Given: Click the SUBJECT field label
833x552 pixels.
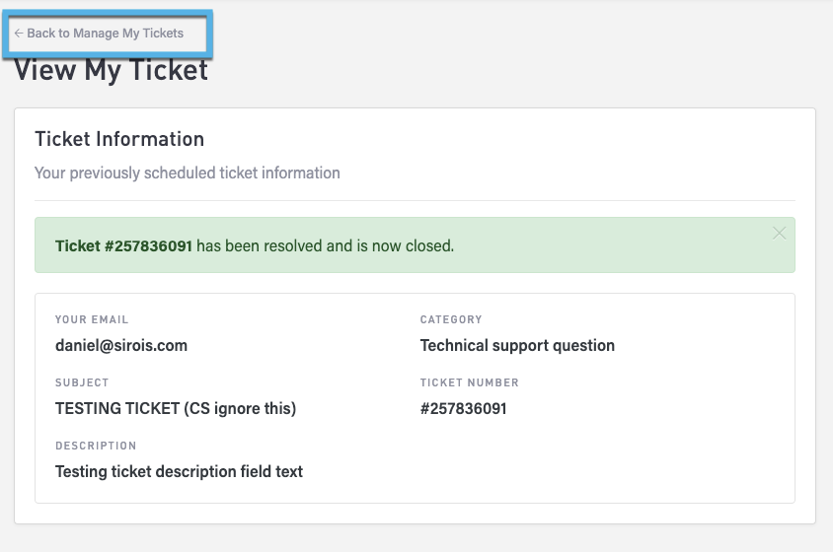Looking at the screenshot, I should (x=82, y=382).
